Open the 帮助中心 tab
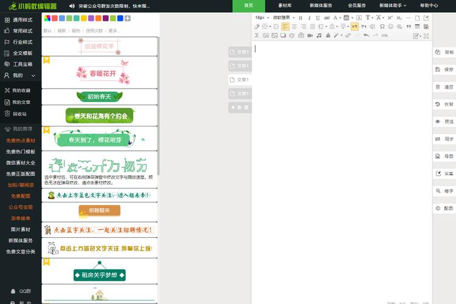This screenshot has height=304, width=456. pos(429,5)
